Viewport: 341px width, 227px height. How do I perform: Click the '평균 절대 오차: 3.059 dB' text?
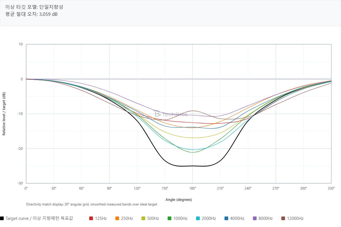pyautogui.click(x=32, y=14)
